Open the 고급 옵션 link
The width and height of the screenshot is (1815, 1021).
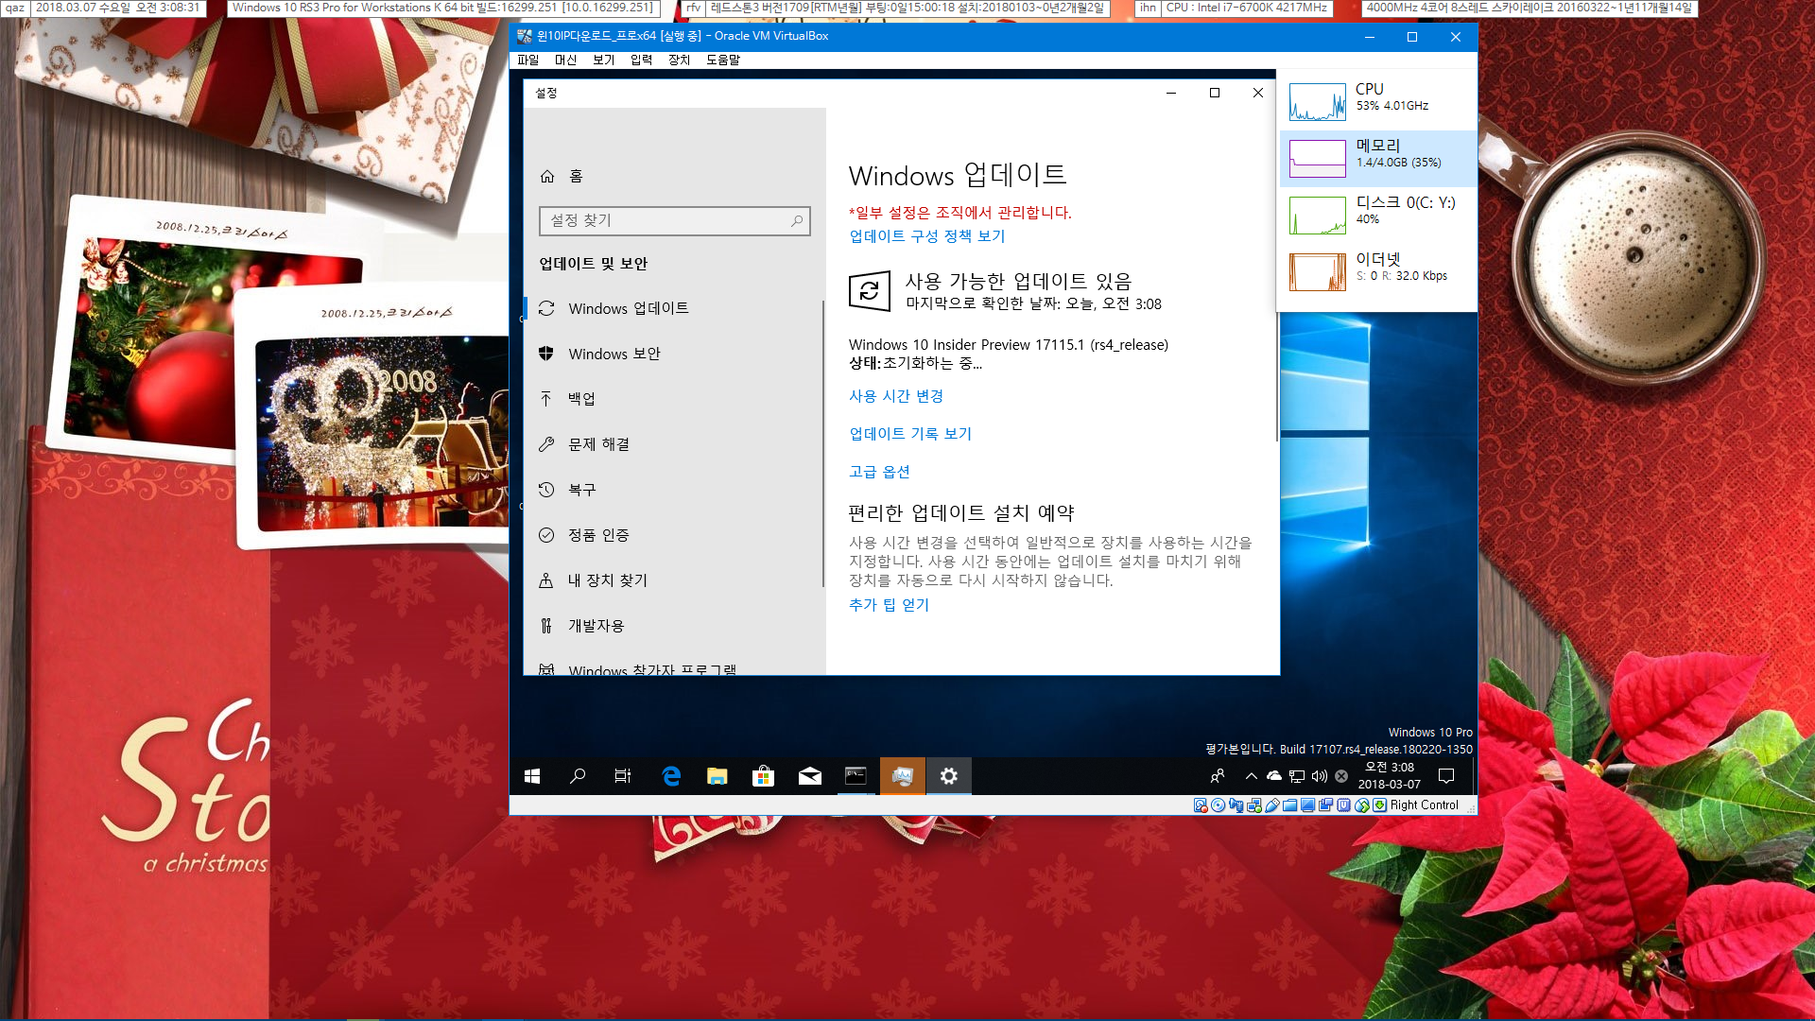[x=879, y=472]
